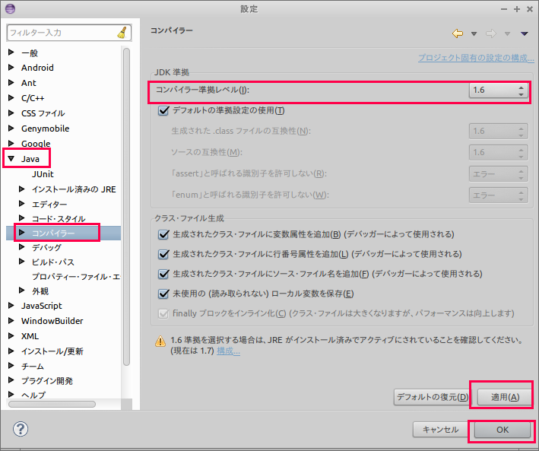Click プロジェクト固有の設定の構成 link
Image resolution: width=539 pixels, height=451 pixels.
pyautogui.click(x=476, y=58)
